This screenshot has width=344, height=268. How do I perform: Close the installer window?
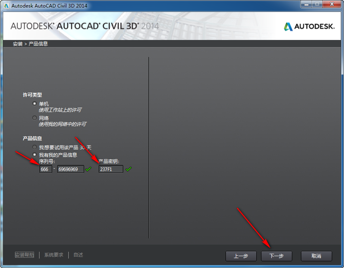[x=332, y=4]
